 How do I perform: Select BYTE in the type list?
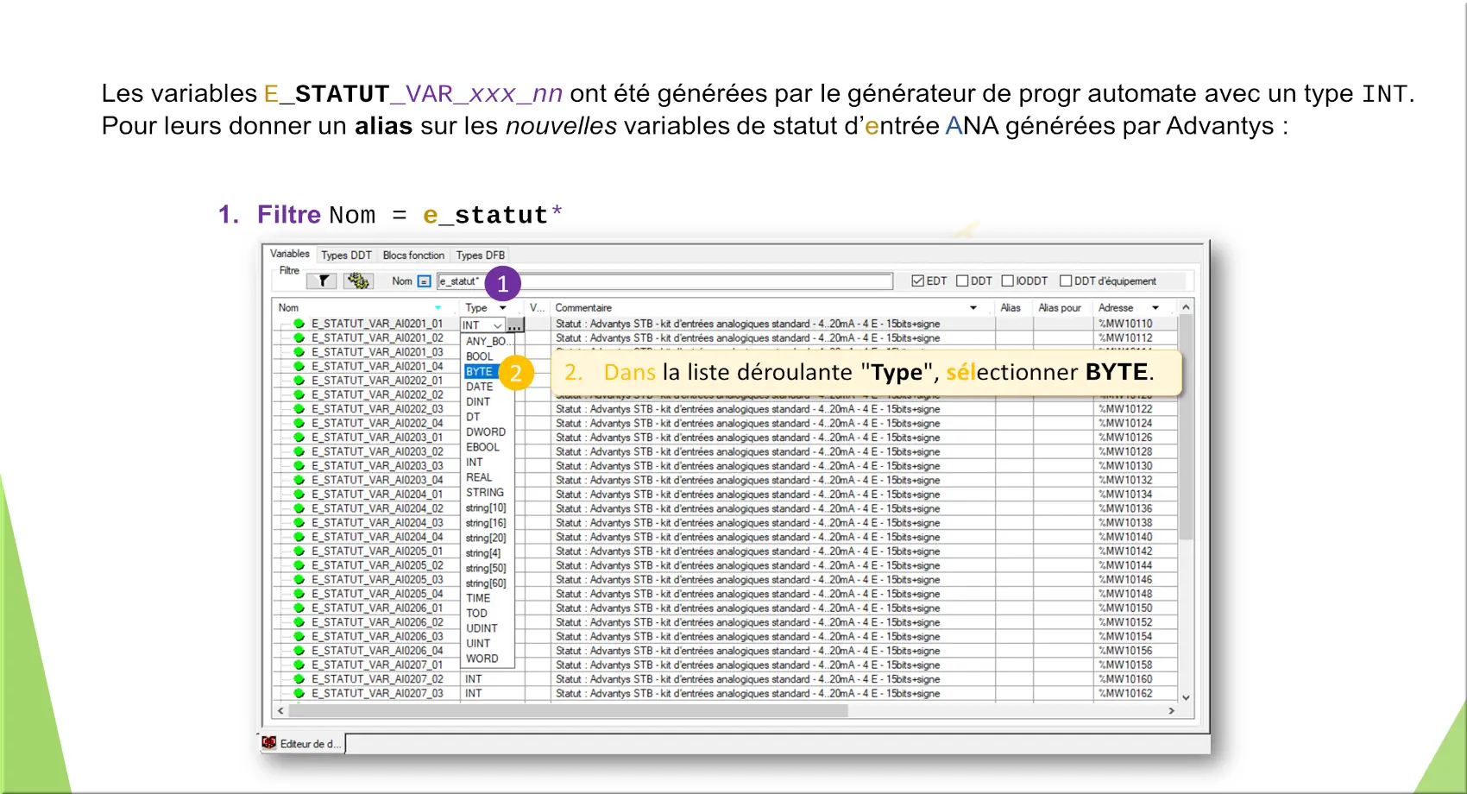tap(480, 372)
